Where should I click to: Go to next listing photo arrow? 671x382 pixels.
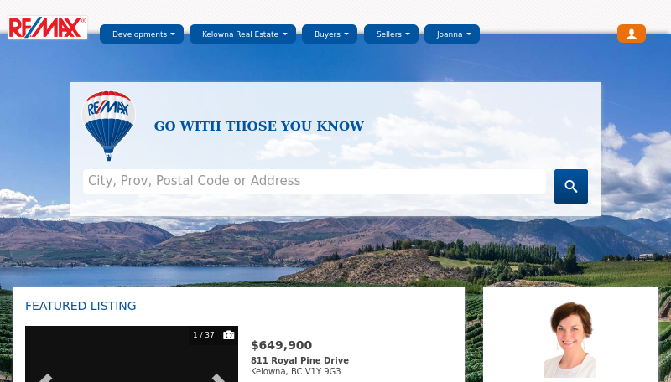click(218, 378)
